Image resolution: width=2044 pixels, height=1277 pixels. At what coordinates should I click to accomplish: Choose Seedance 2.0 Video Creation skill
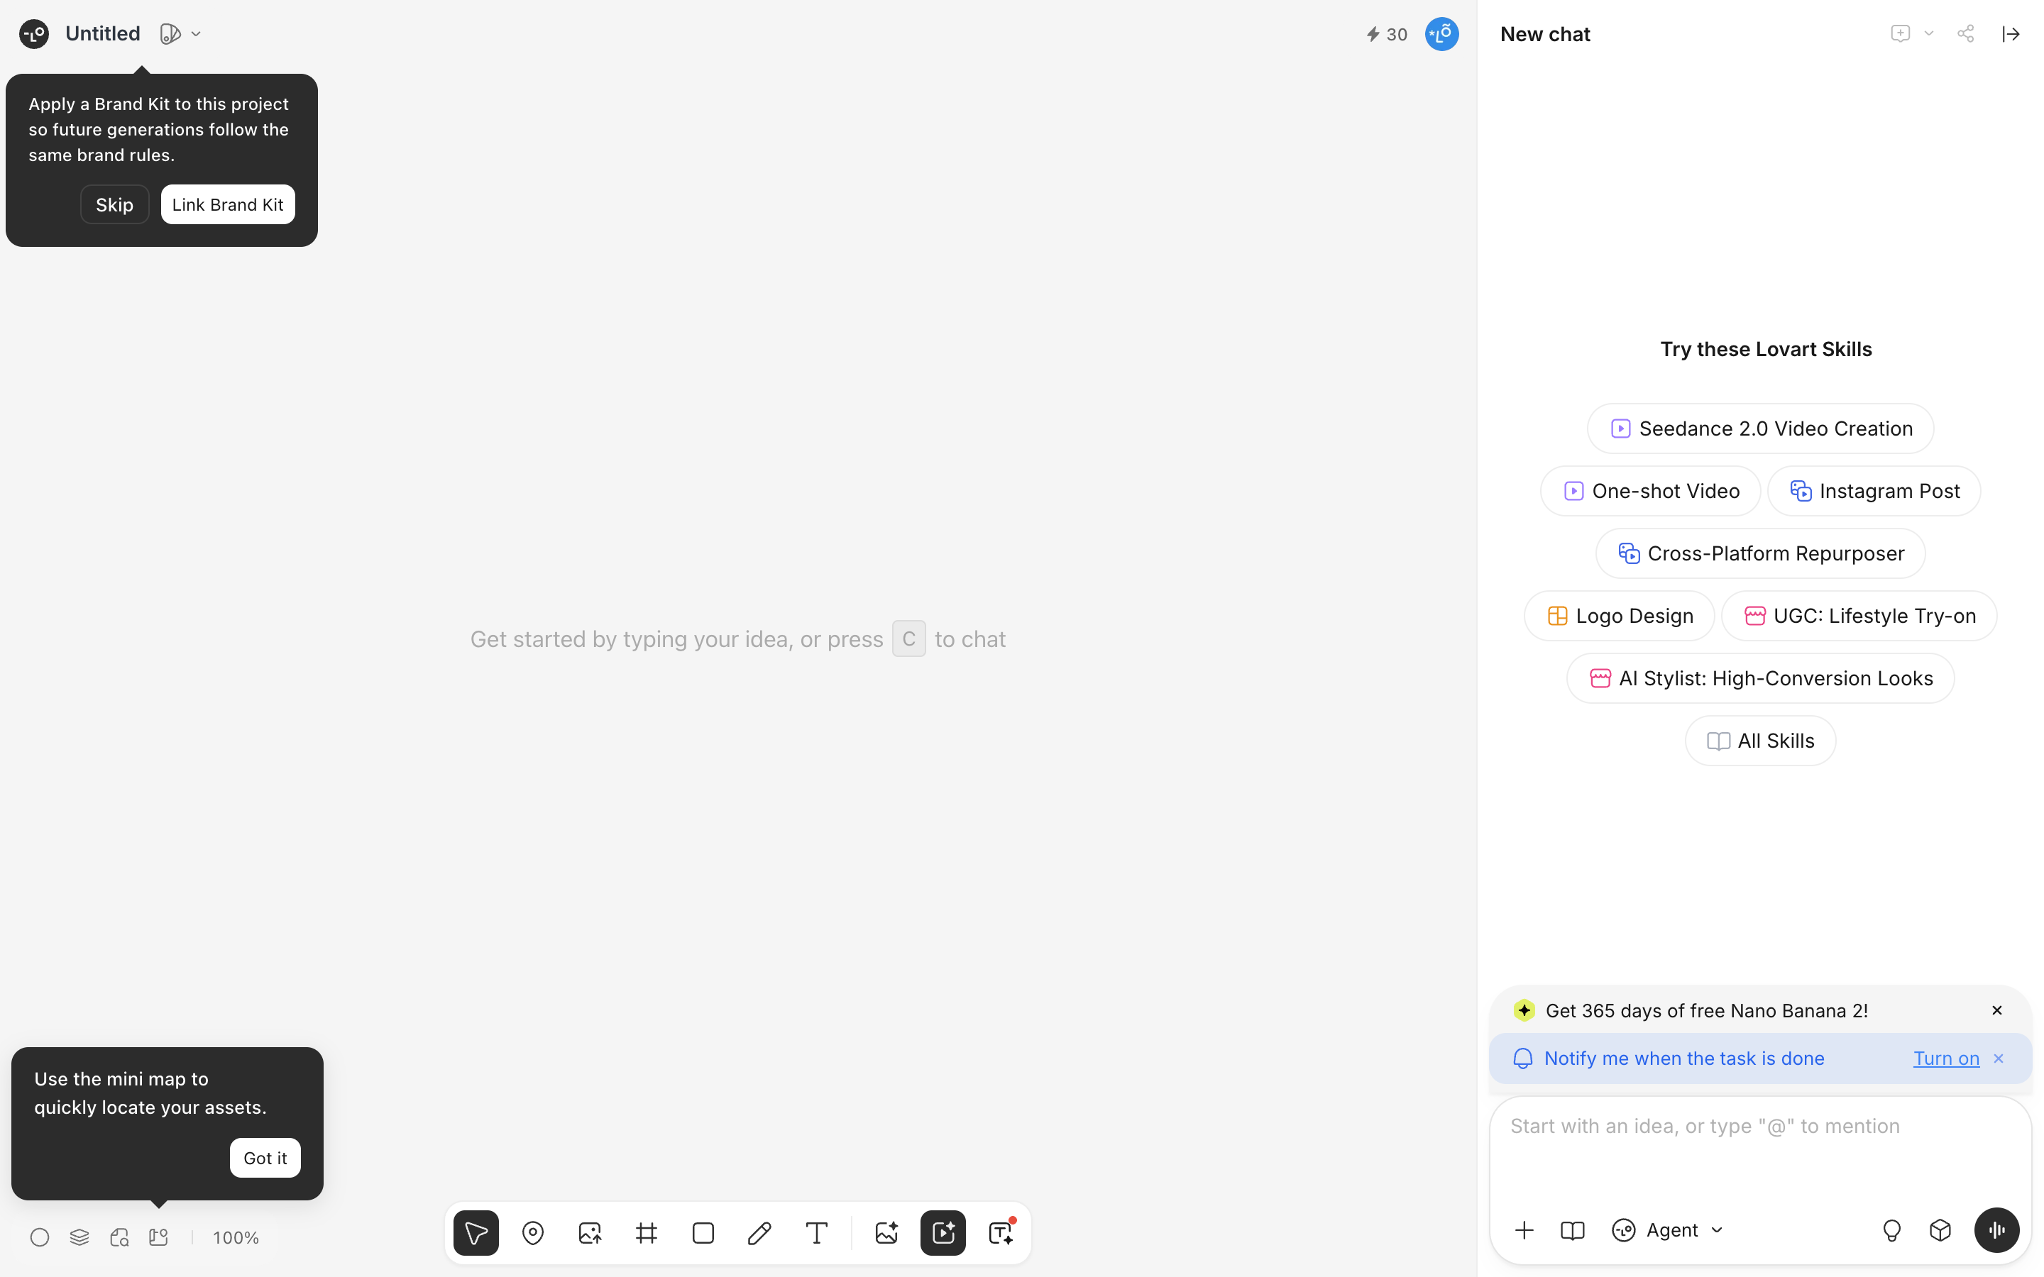pyautogui.click(x=1760, y=429)
